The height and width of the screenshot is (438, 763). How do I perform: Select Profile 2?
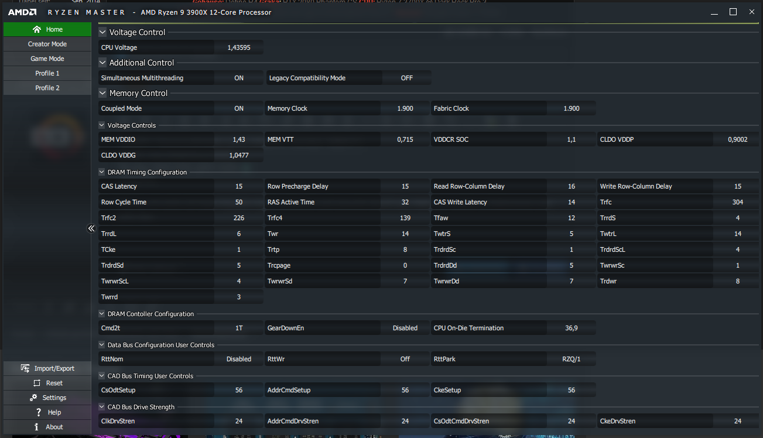[47, 88]
